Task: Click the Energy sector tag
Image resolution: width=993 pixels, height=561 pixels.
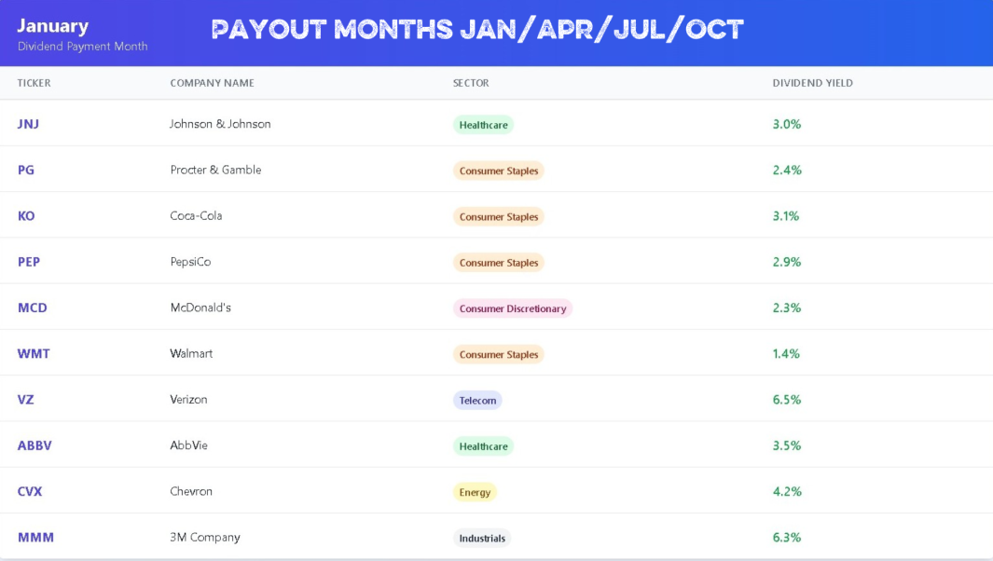Action: (475, 492)
